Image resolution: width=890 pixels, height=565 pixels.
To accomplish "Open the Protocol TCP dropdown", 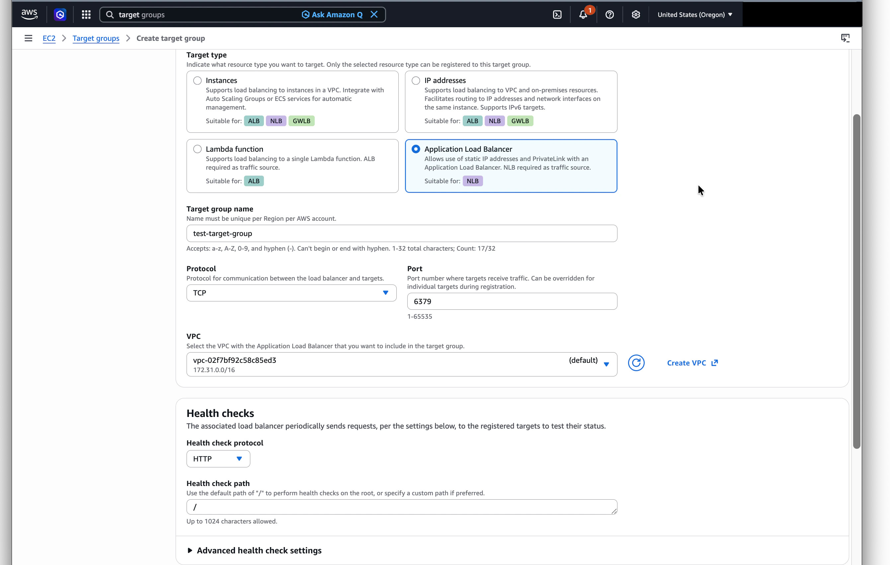I will point(291,293).
